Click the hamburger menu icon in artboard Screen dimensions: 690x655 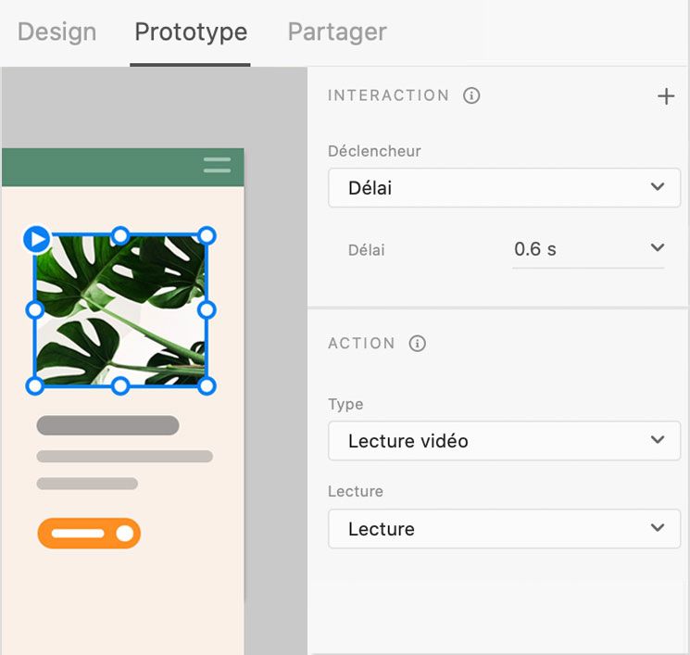[217, 165]
